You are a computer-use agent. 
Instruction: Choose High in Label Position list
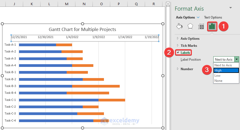226,70
